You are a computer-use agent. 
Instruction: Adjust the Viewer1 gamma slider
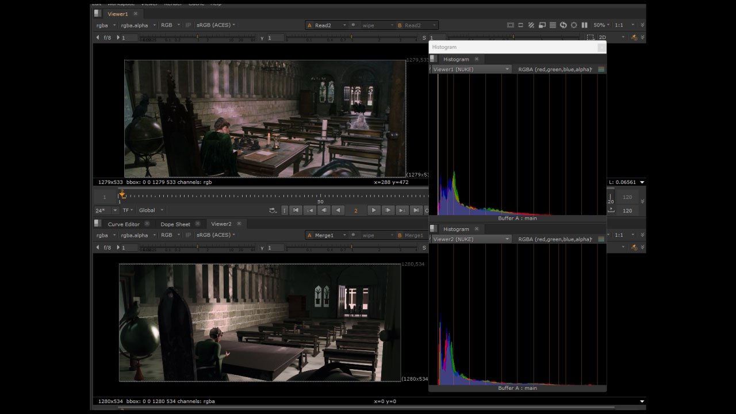point(352,38)
